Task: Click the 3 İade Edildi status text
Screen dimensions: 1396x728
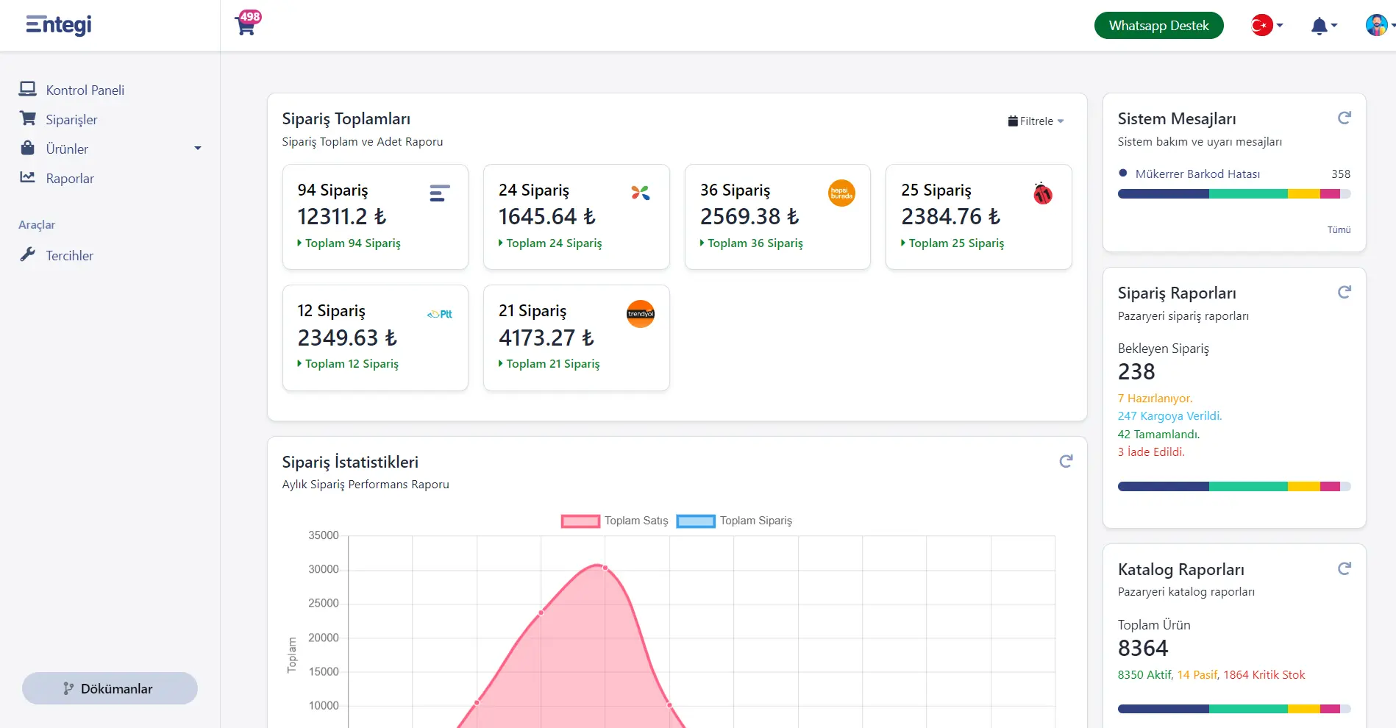Action: (1151, 452)
